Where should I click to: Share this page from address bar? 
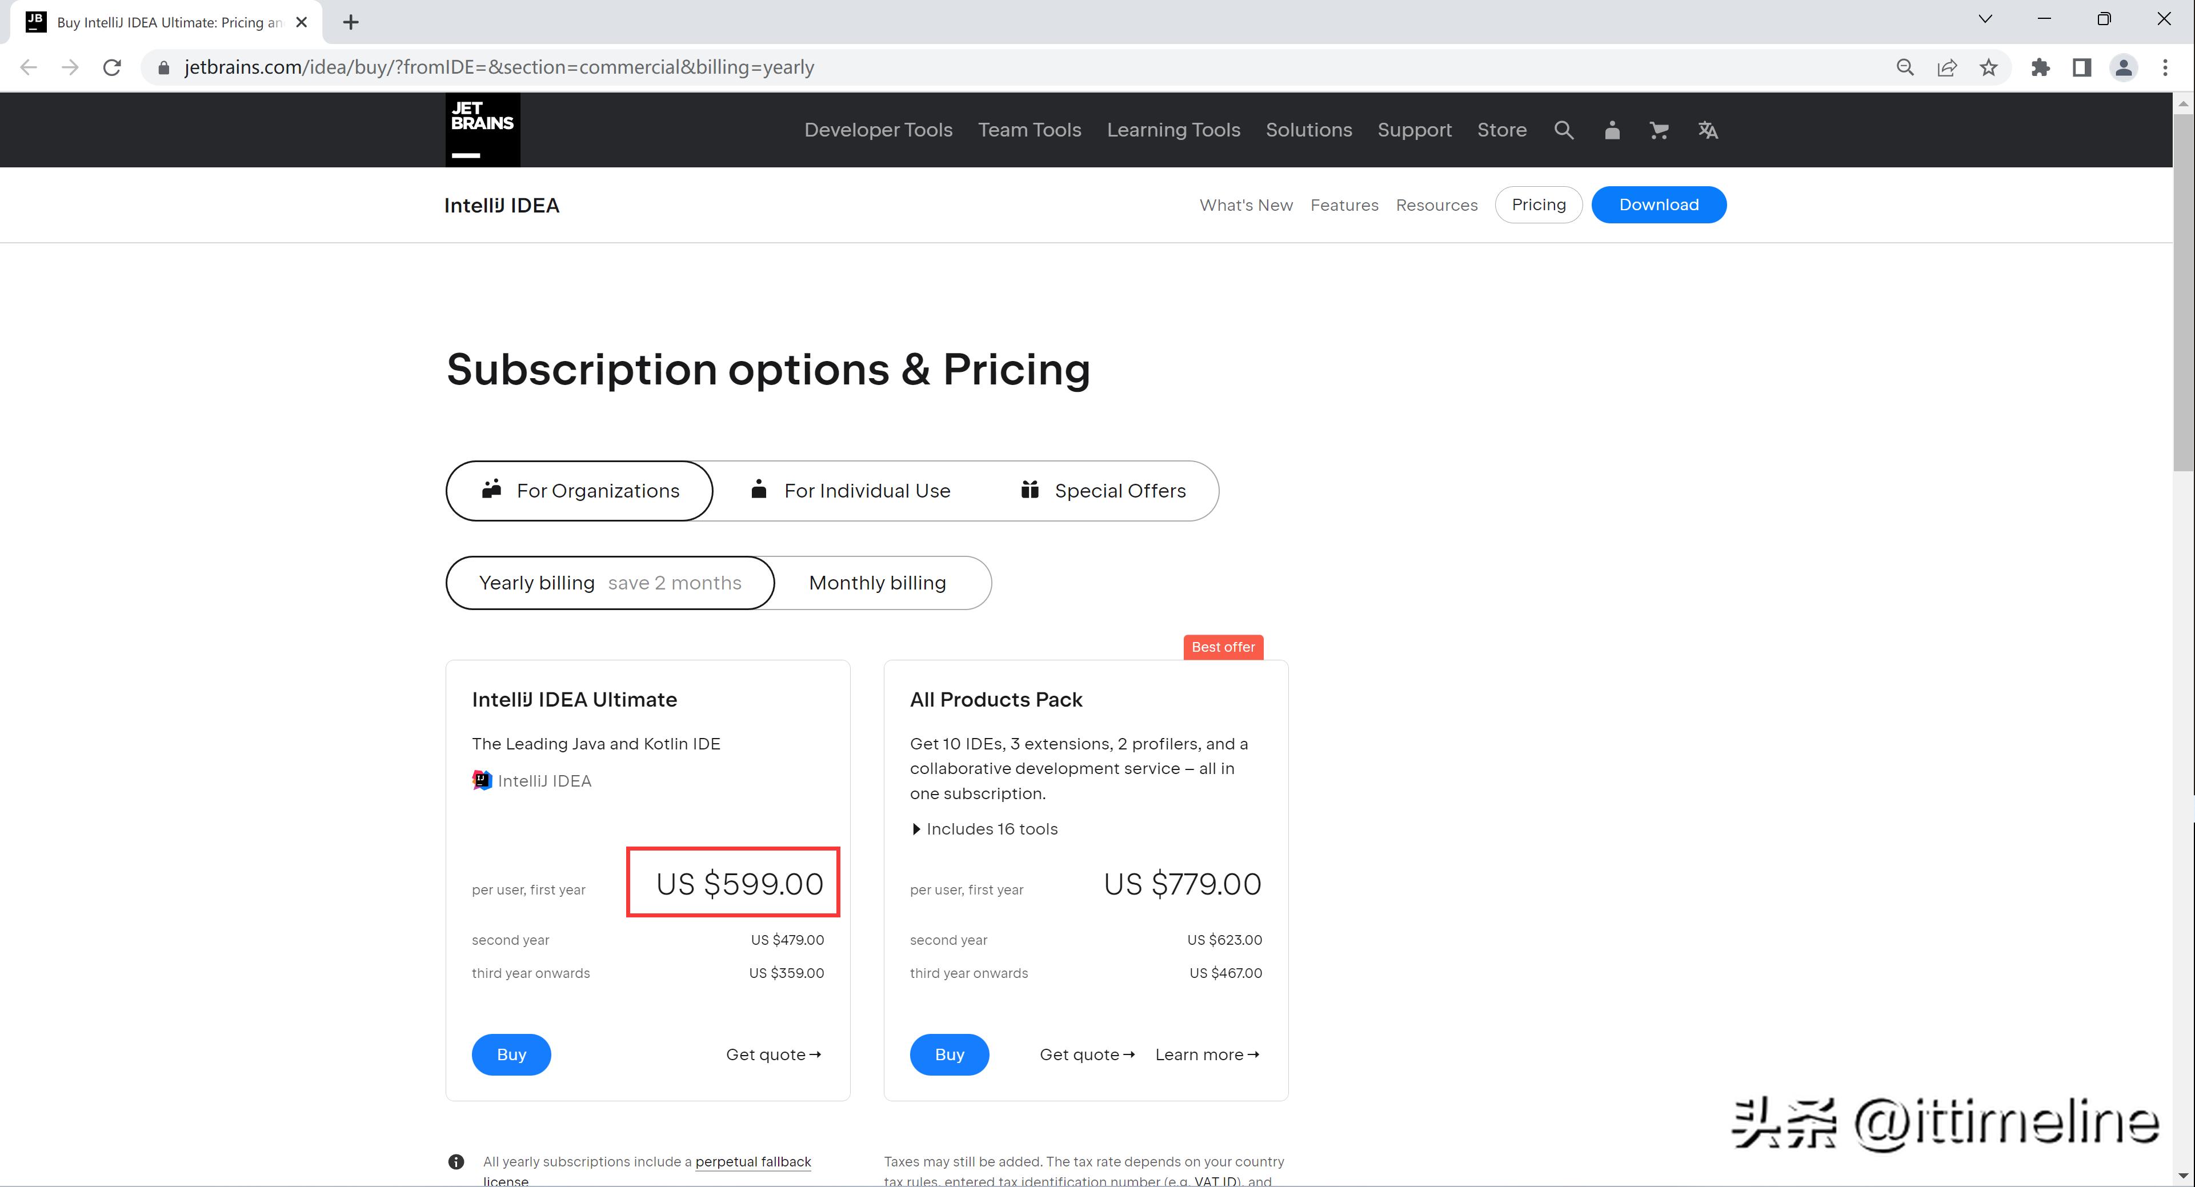pyautogui.click(x=1947, y=67)
